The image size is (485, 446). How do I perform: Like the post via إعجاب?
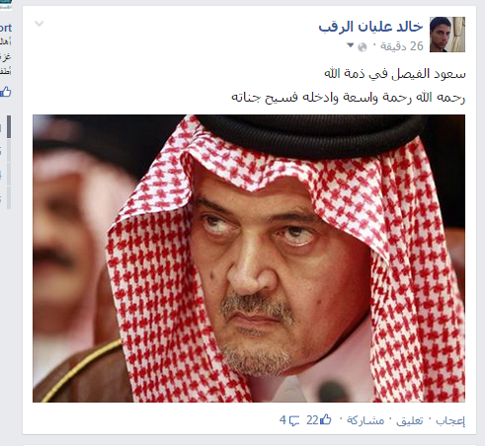pyautogui.click(x=450, y=420)
